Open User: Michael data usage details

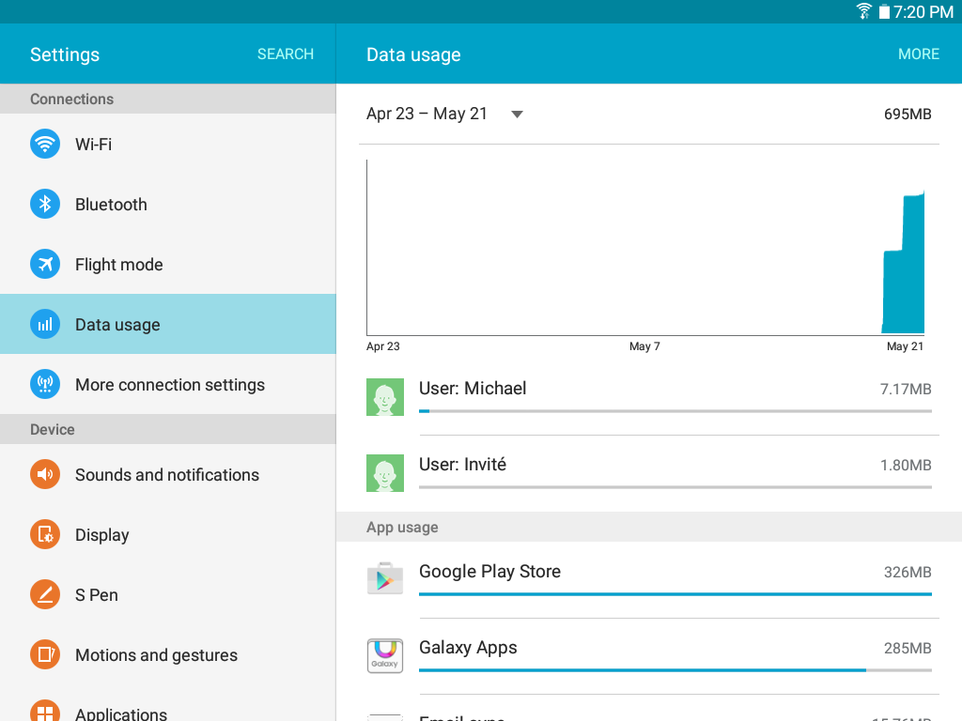click(649, 397)
